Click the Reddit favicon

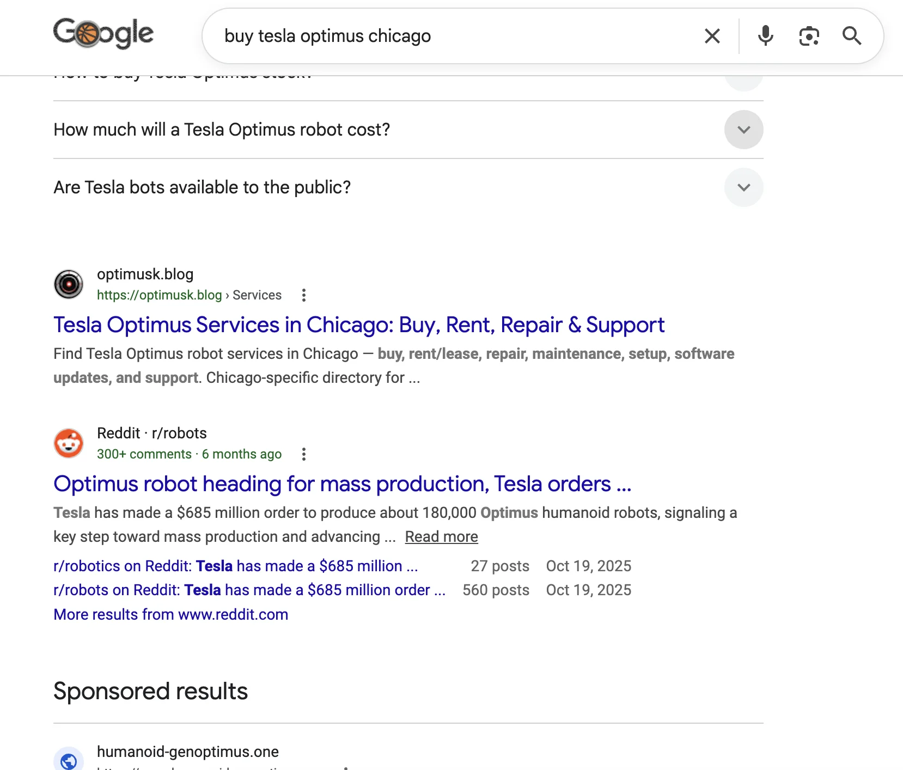click(x=69, y=443)
